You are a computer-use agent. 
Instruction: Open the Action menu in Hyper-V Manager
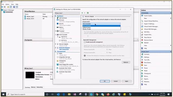7,4
